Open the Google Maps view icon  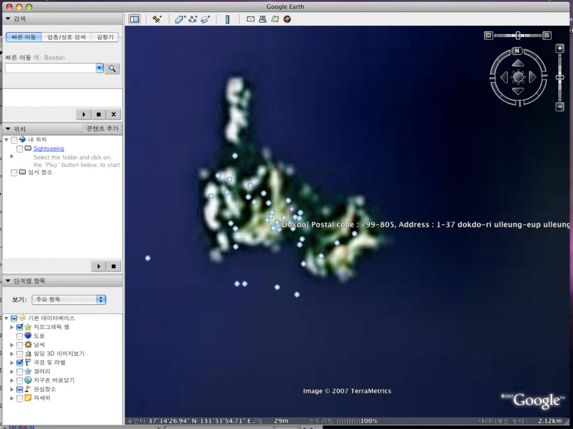[275, 19]
